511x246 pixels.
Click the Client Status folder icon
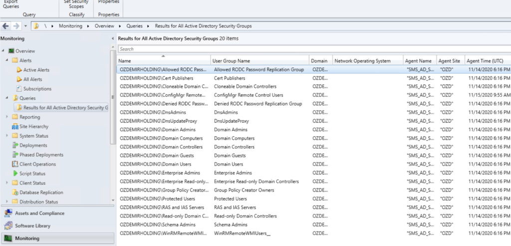[x=15, y=183]
